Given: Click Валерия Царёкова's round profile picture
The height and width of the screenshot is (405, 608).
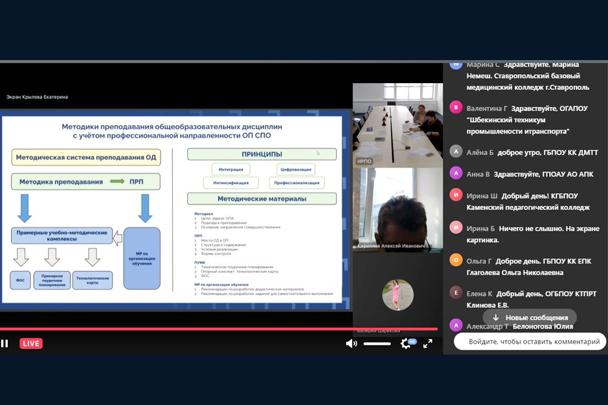Looking at the screenshot, I should [x=398, y=294].
